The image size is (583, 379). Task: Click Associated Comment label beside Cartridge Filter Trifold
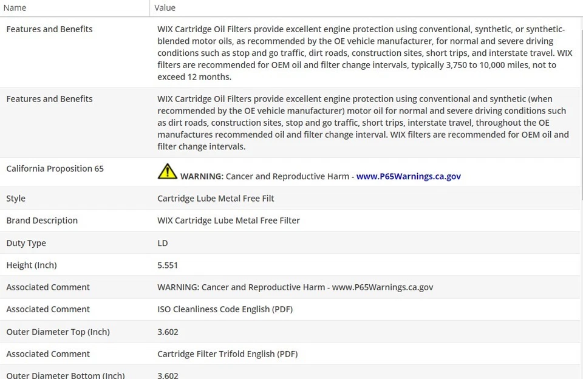coord(48,354)
